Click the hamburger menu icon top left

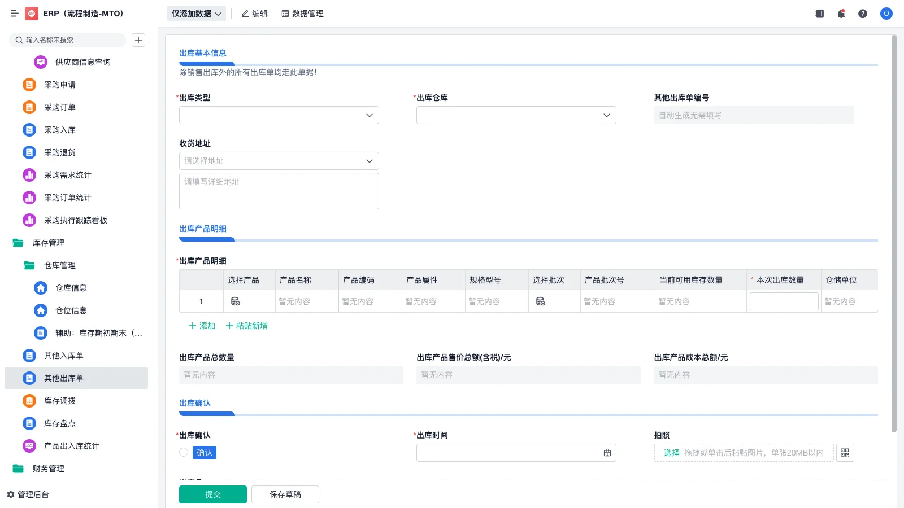tap(15, 14)
